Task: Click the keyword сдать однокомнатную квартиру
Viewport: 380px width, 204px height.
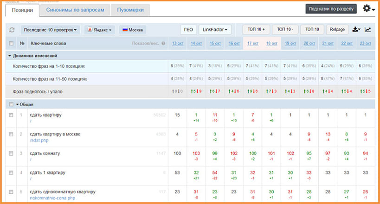Action: (63, 192)
